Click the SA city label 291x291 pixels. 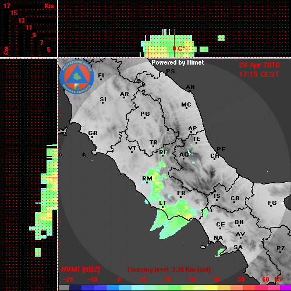[238, 247]
